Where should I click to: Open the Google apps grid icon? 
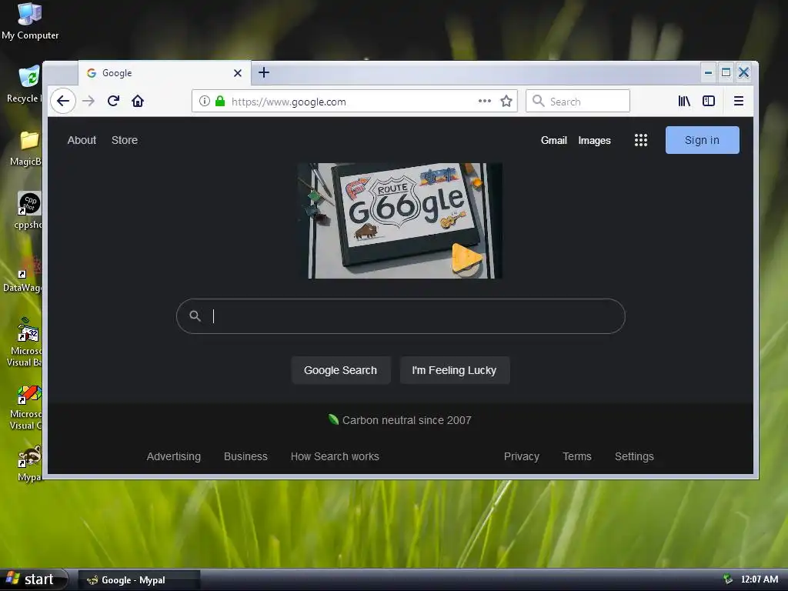point(641,140)
